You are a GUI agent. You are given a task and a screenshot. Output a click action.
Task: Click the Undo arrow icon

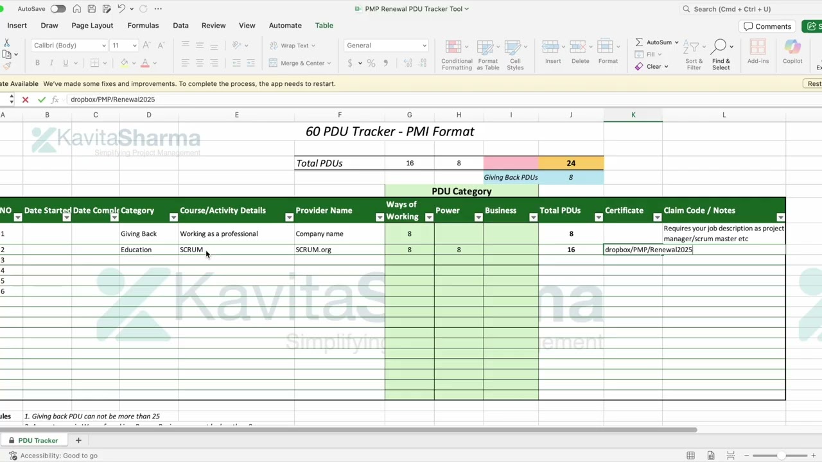[121, 9]
